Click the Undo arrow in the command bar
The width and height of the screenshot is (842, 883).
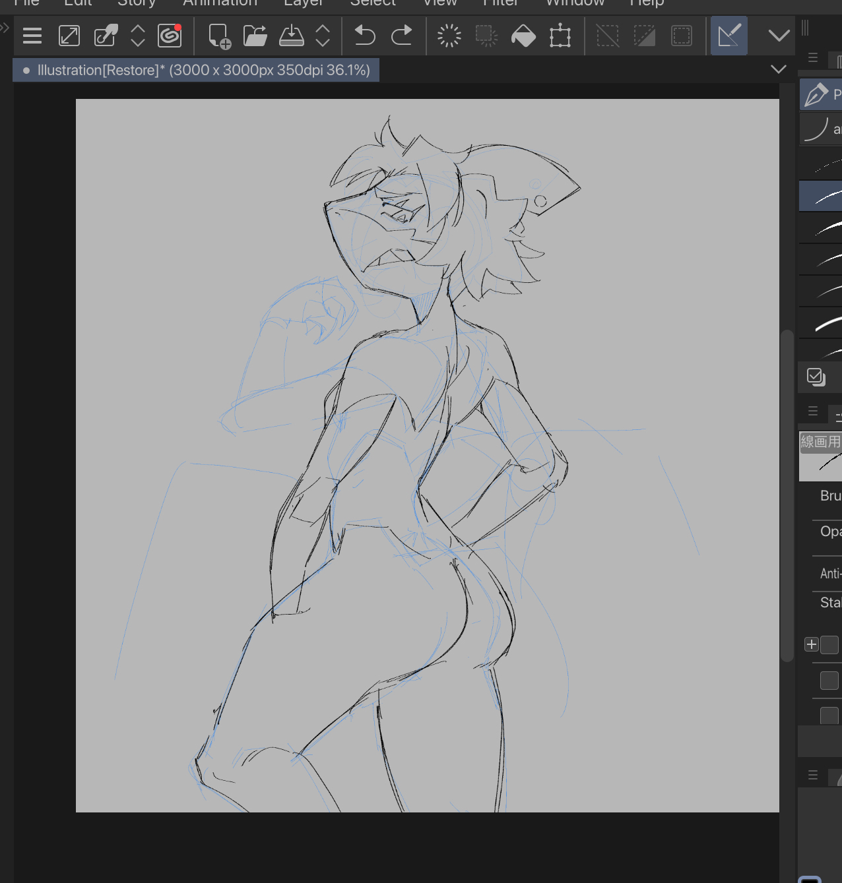tap(364, 36)
